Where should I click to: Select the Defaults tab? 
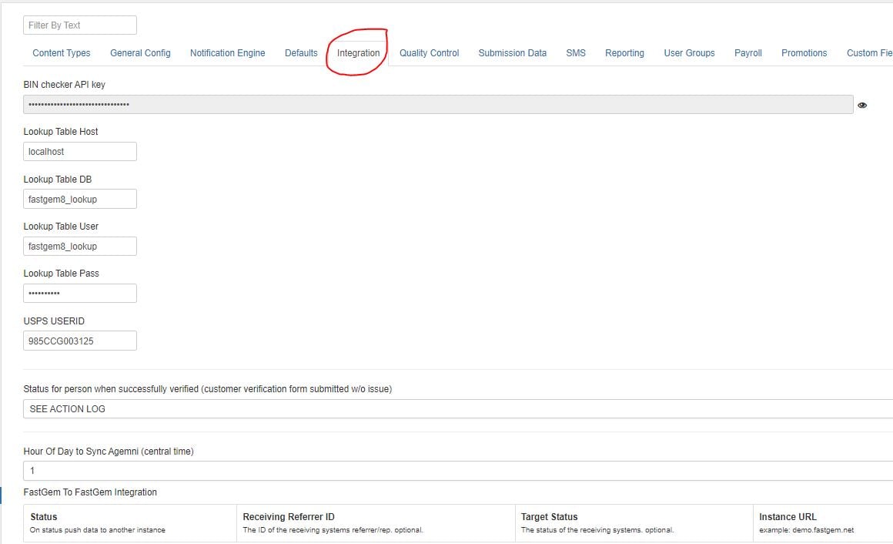click(x=301, y=53)
